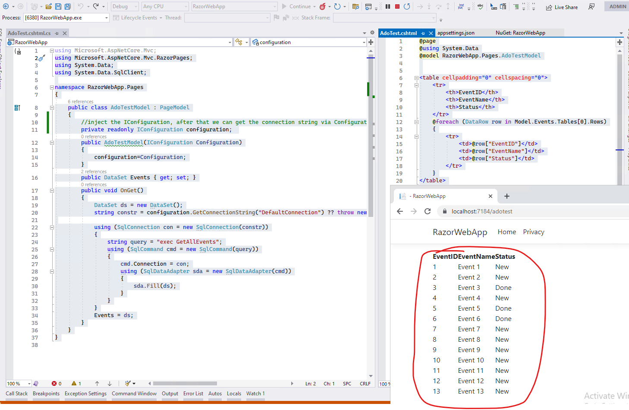Click the red error count icon
Screen dimensions: 629x410
pyautogui.click(x=54, y=384)
